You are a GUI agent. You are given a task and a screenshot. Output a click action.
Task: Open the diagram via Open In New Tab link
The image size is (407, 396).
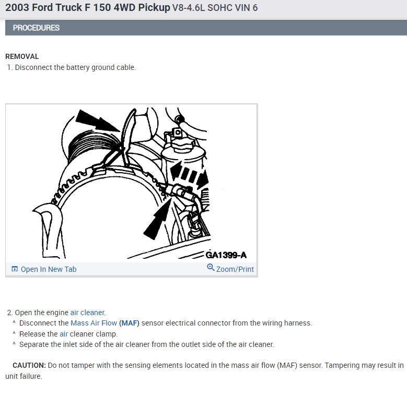pyautogui.click(x=49, y=269)
